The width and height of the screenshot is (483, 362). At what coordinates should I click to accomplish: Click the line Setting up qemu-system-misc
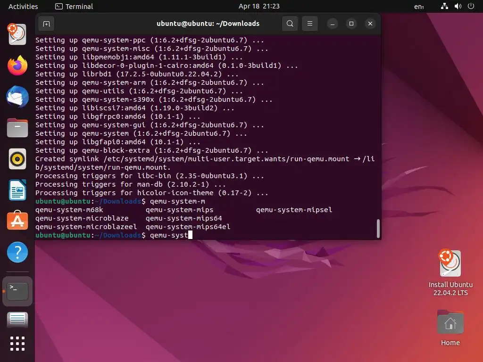(x=151, y=49)
